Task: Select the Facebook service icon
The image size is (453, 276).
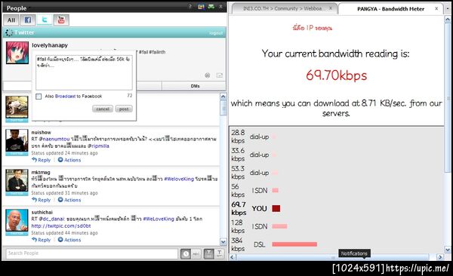Action: click(28, 20)
